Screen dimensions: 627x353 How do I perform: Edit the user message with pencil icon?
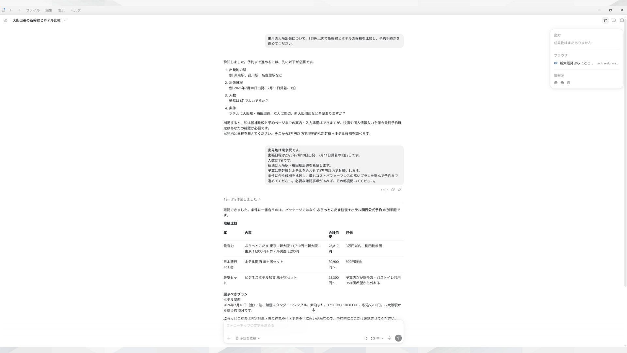[399, 190]
